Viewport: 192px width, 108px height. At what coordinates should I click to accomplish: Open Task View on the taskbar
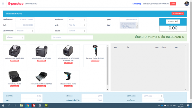tap(15, 105)
